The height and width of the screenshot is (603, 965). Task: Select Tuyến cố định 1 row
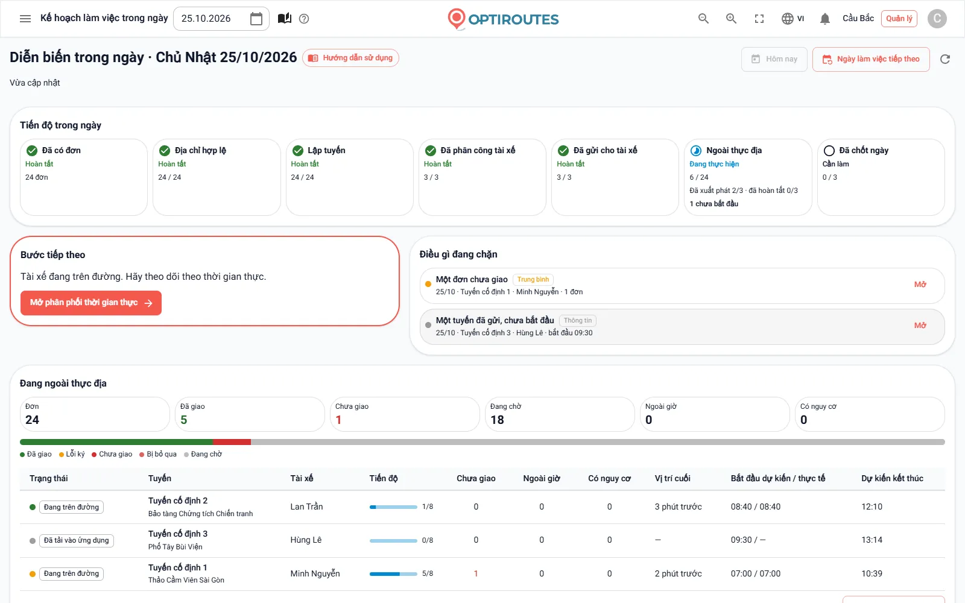click(x=482, y=573)
